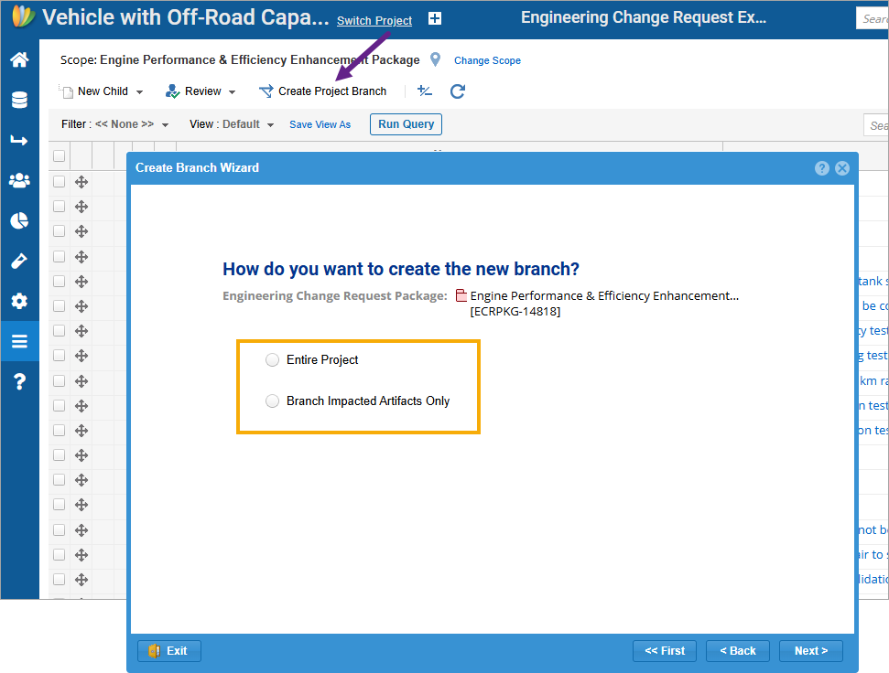Select Branch Impacted Artifacts Only option
Image resolution: width=889 pixels, height=673 pixels.
272,401
